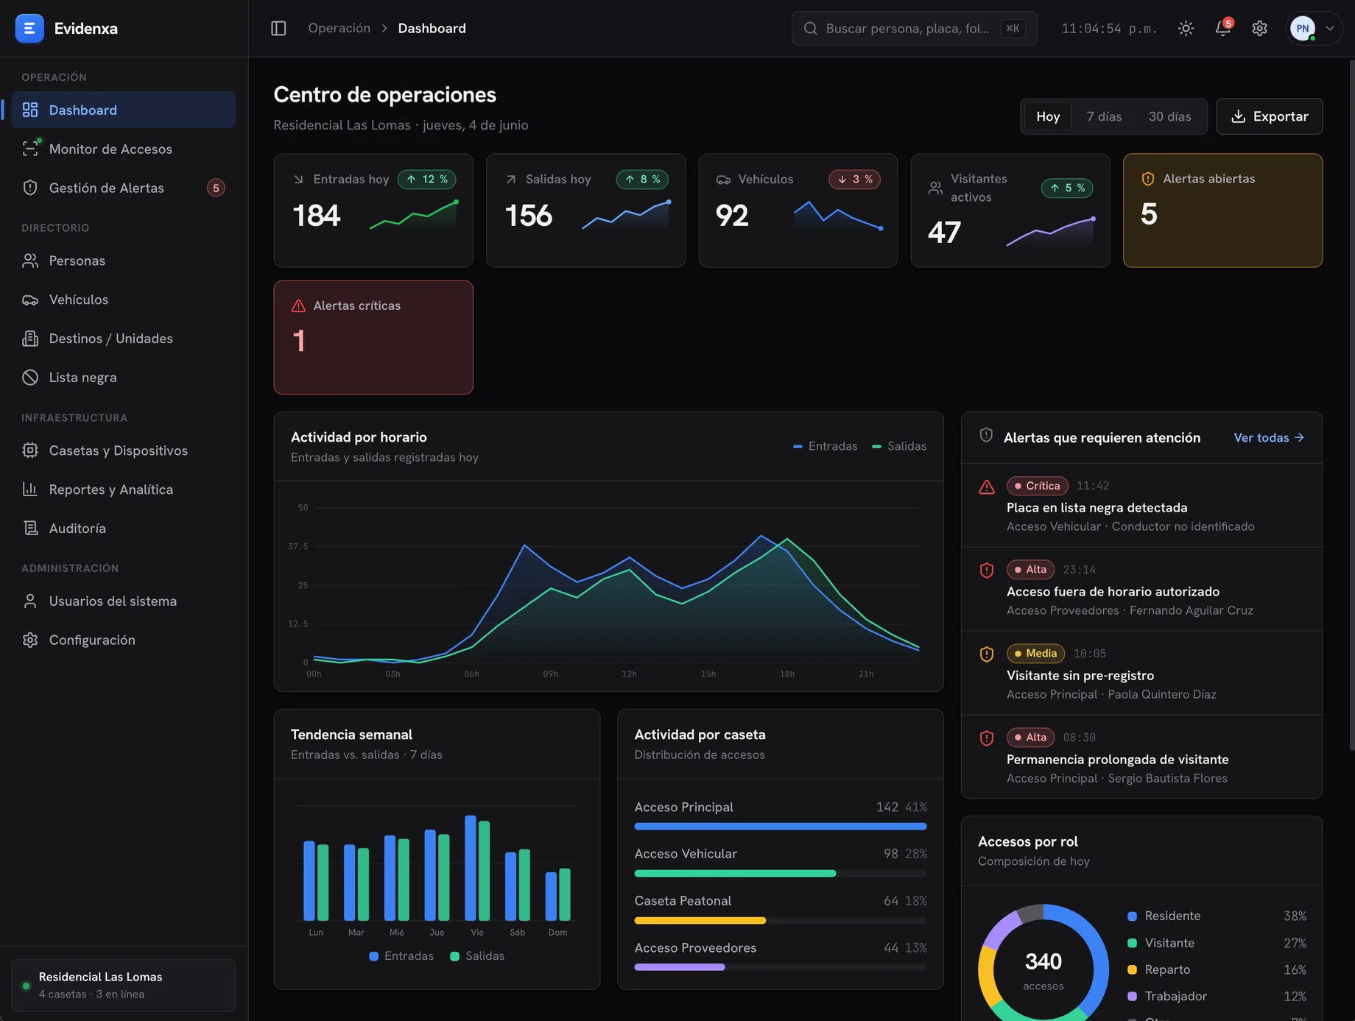This screenshot has width=1355, height=1021.
Task: Click the Exportar button
Action: 1270,116
